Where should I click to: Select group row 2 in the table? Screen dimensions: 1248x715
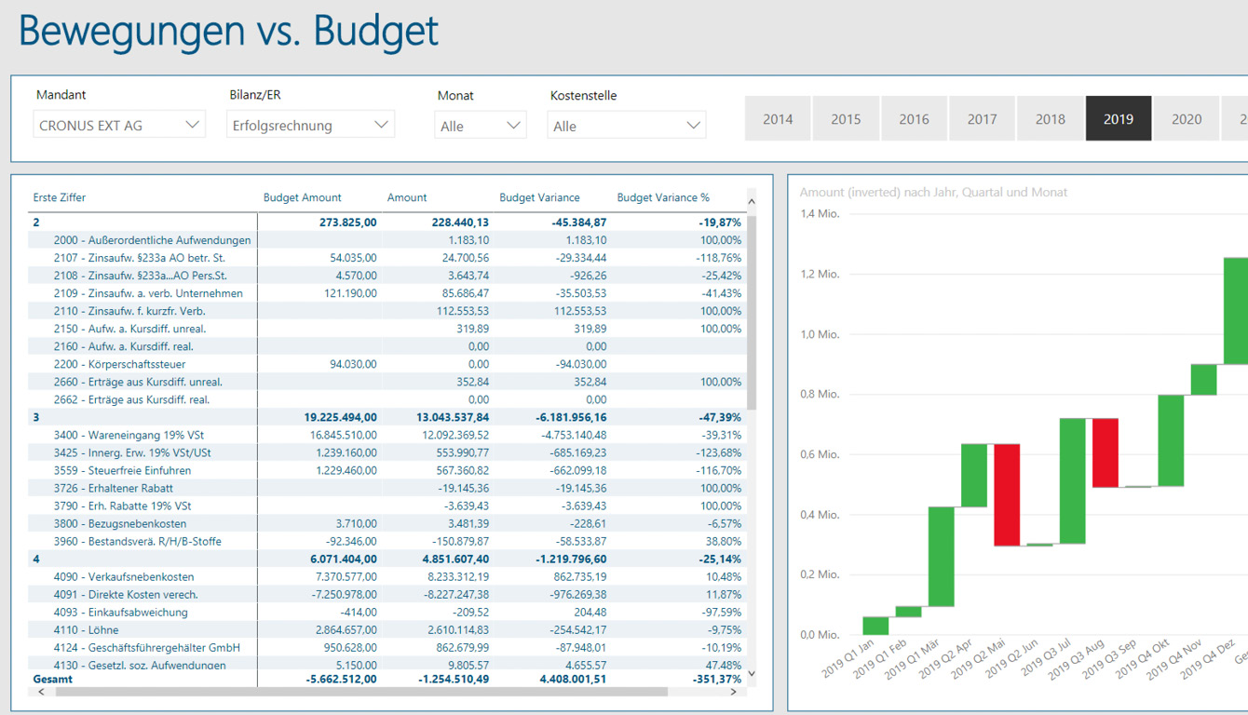tap(387, 223)
